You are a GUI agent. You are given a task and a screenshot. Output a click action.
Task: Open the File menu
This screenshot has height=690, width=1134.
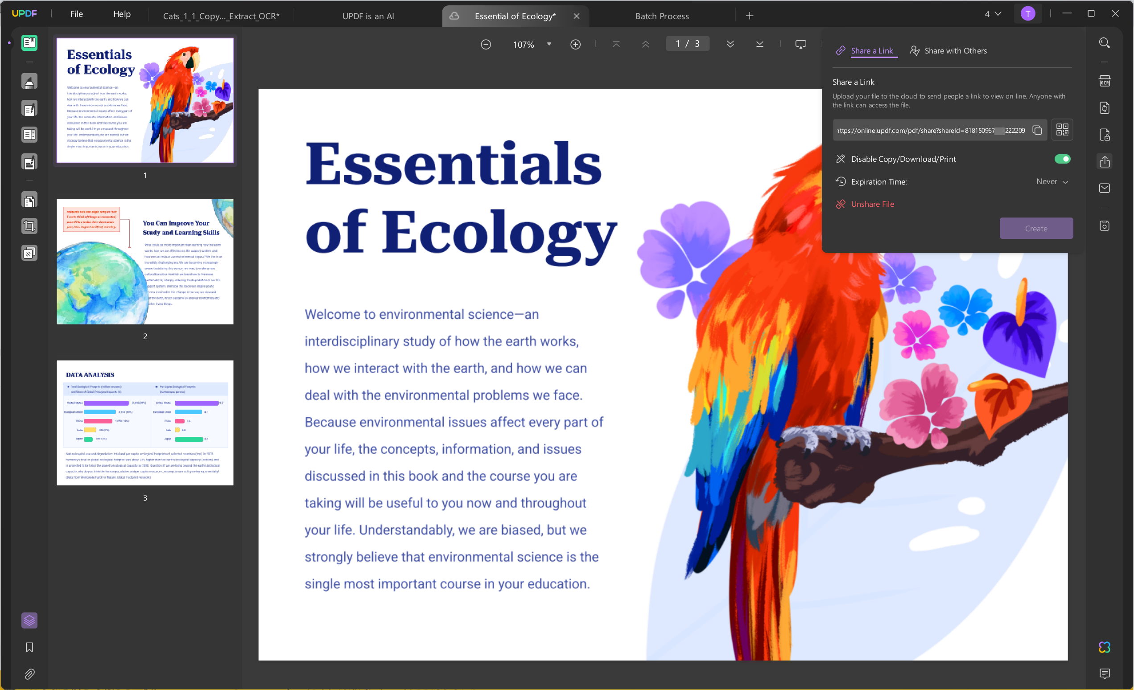tap(76, 14)
